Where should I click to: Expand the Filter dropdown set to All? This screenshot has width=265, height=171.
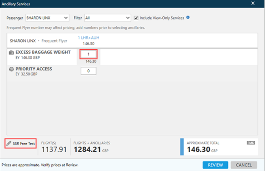[x=107, y=18]
